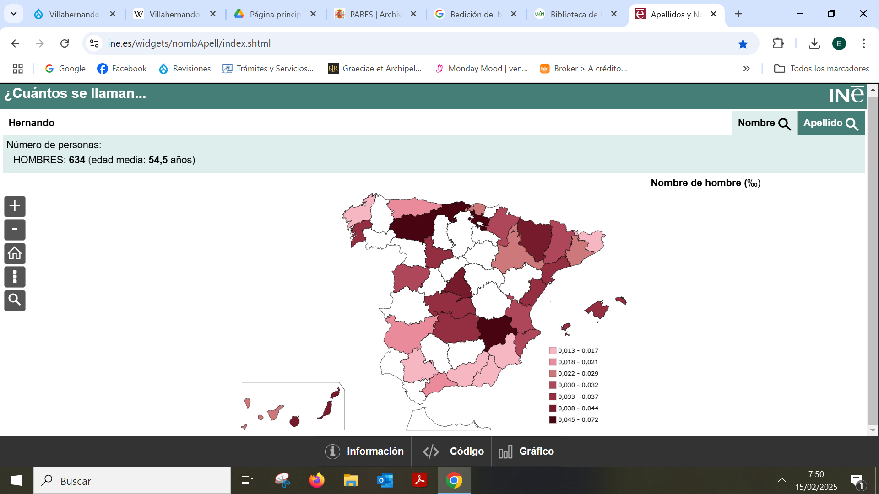Click the address bar URL
Viewport: 879px width, 494px height.
point(189,43)
